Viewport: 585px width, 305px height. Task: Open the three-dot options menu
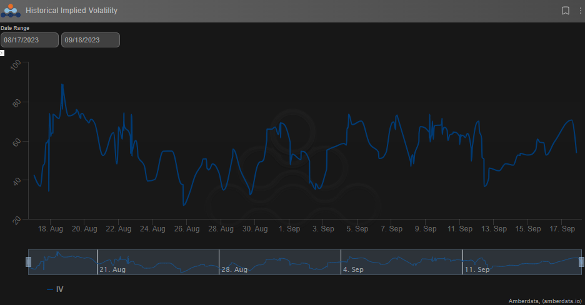tap(581, 11)
